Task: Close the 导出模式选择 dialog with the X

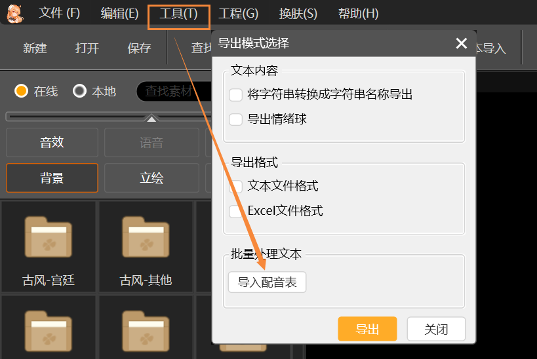Action: [x=461, y=44]
